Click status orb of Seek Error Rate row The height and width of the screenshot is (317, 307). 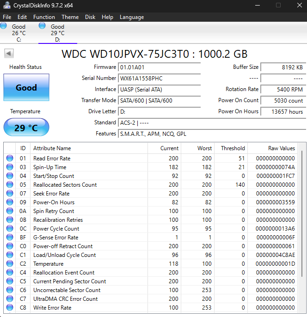click(x=10, y=193)
